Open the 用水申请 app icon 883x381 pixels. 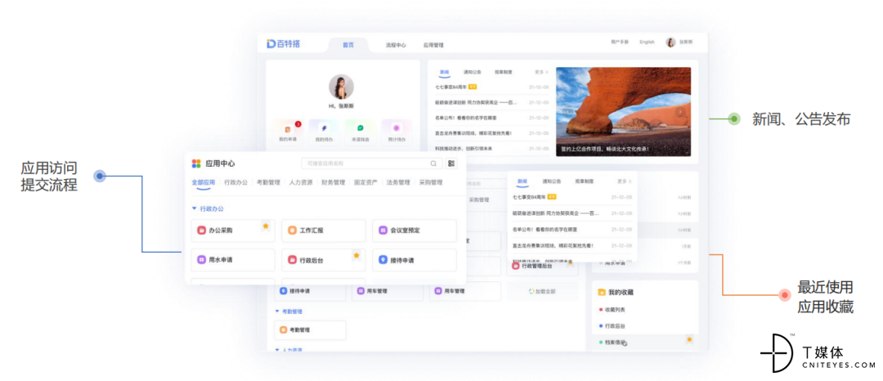pyautogui.click(x=201, y=260)
